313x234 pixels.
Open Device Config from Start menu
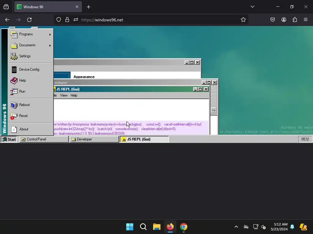(x=31, y=69)
